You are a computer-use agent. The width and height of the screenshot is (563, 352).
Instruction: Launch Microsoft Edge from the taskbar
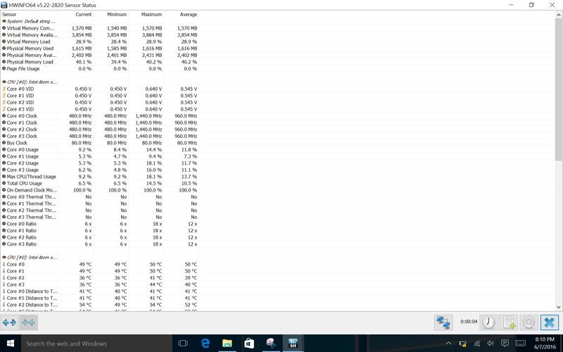pyautogui.click(x=205, y=344)
